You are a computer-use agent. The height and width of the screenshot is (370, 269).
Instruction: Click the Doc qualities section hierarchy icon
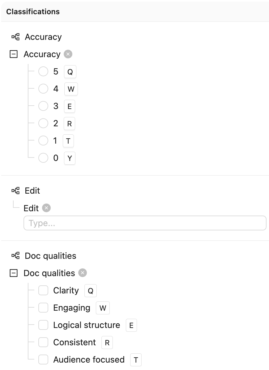(15, 256)
